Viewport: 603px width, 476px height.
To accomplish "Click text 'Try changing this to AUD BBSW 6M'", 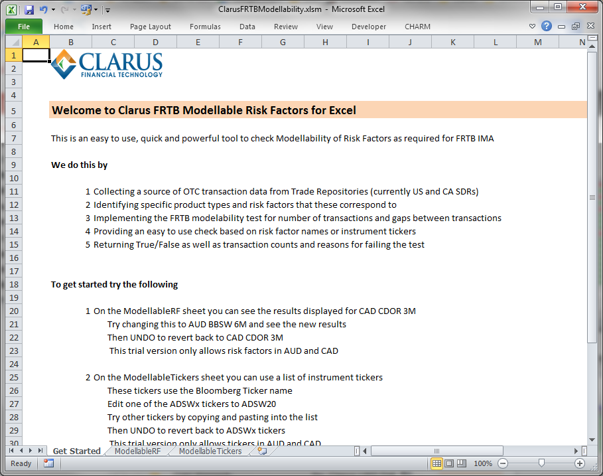I will tap(177, 325).
